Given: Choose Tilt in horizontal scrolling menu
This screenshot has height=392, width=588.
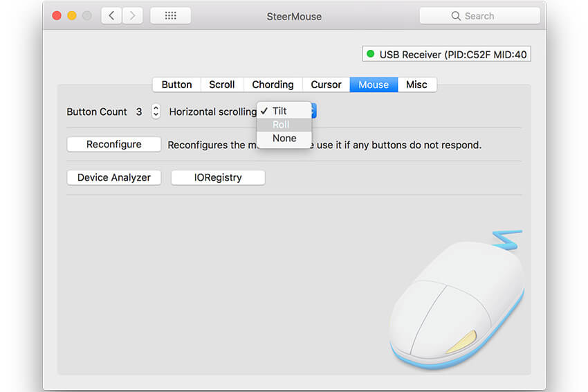Looking at the screenshot, I should [284, 111].
